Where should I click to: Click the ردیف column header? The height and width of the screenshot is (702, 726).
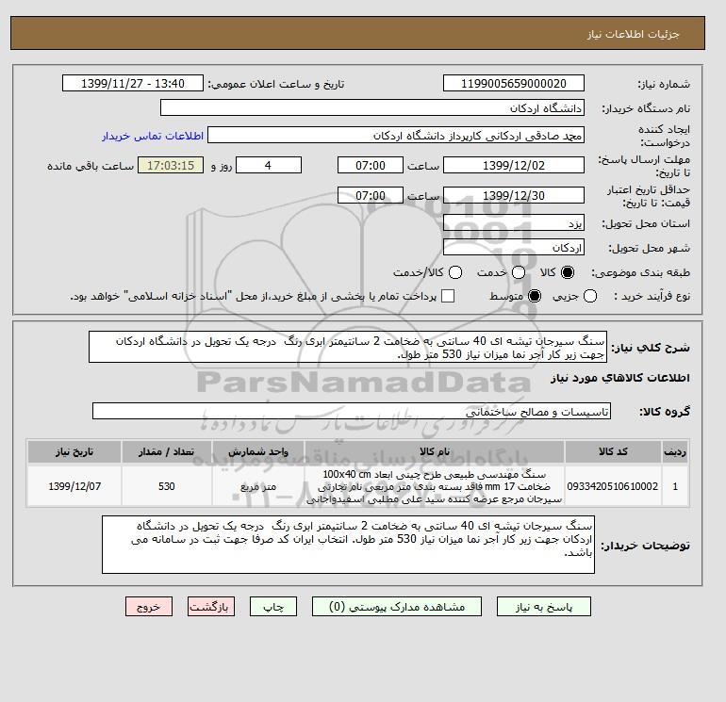click(675, 451)
